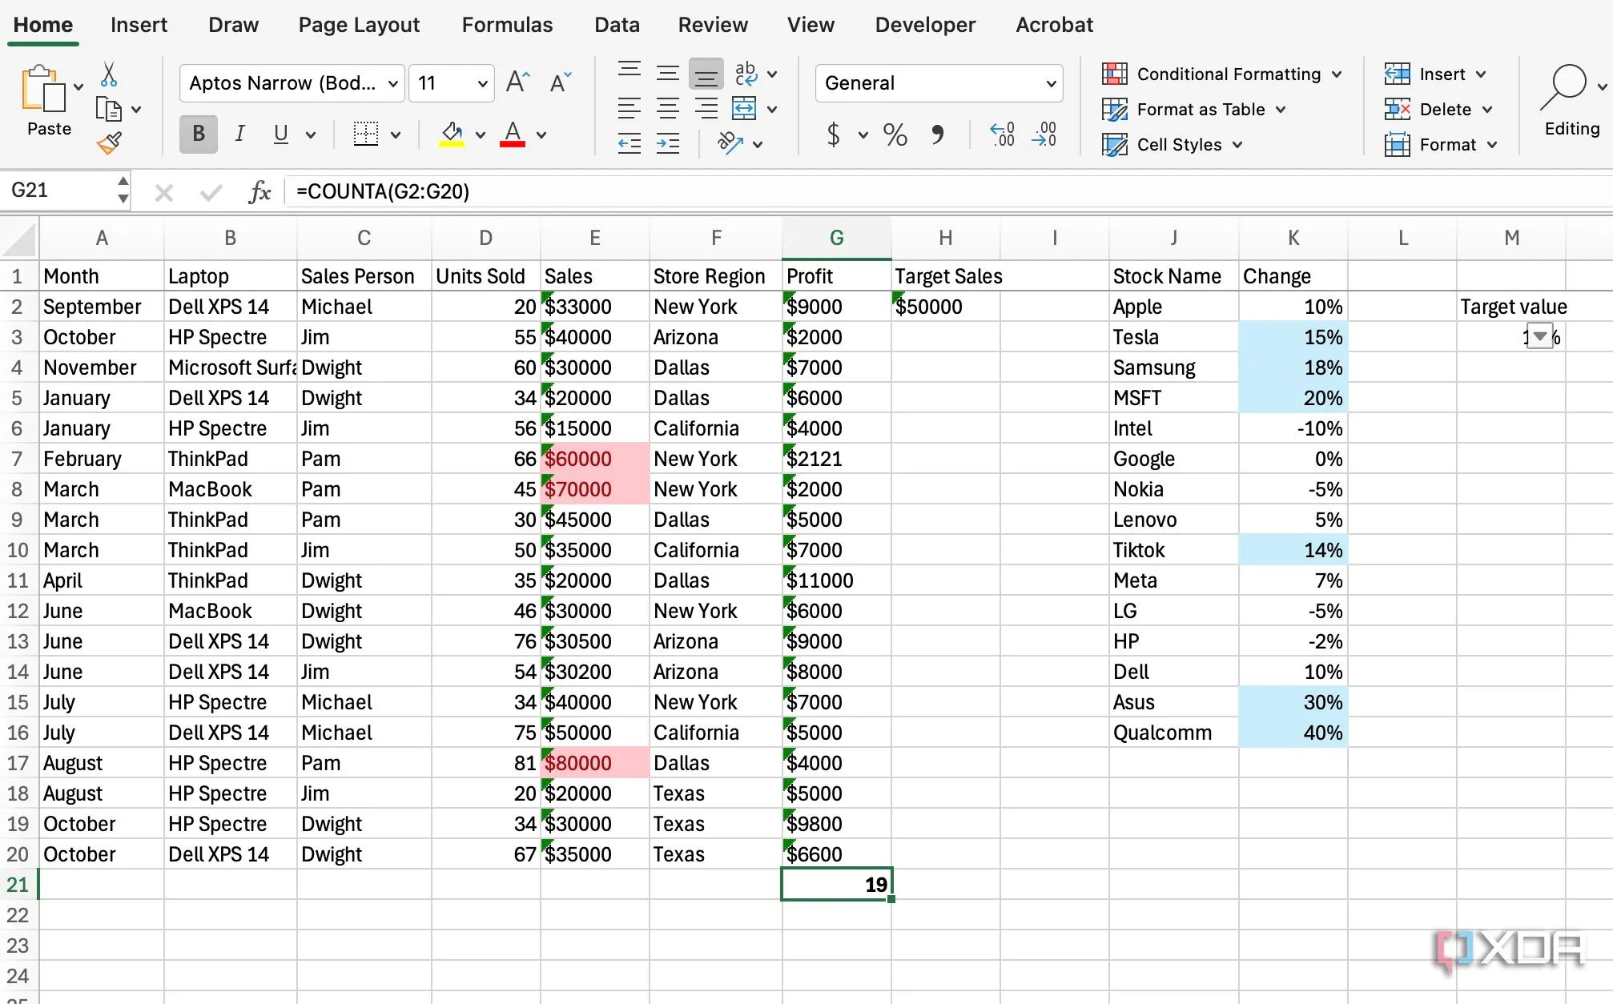The width and height of the screenshot is (1613, 1004).
Task: Click the Percent Style icon
Action: coord(895,135)
